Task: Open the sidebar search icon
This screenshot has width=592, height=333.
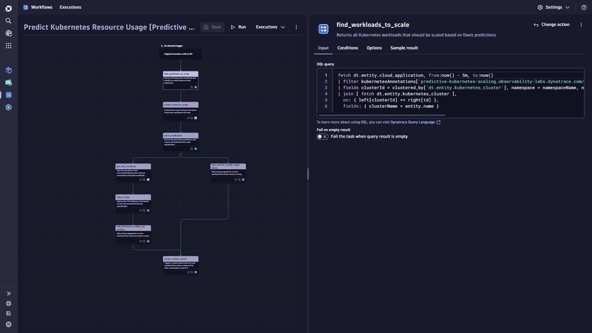Action: (9, 21)
